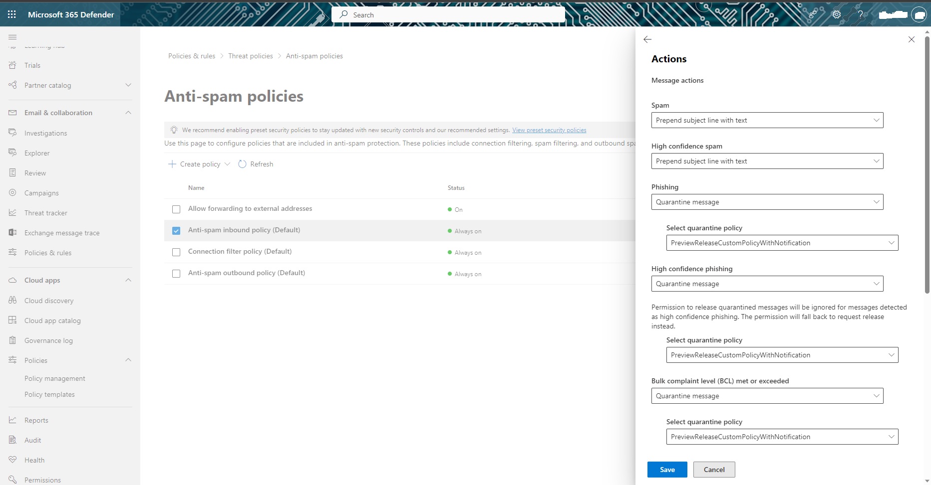Image resolution: width=931 pixels, height=485 pixels.
Task: Click the Health heart icon
Action: [x=12, y=460]
